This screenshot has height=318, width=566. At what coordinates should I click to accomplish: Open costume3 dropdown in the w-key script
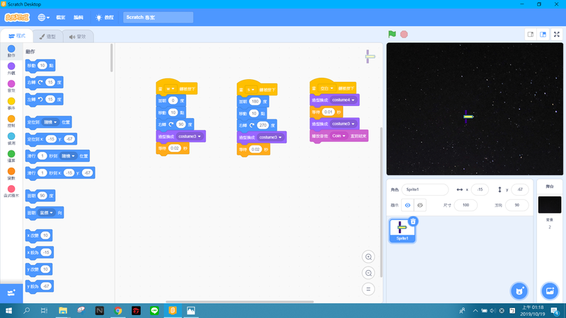point(190,136)
